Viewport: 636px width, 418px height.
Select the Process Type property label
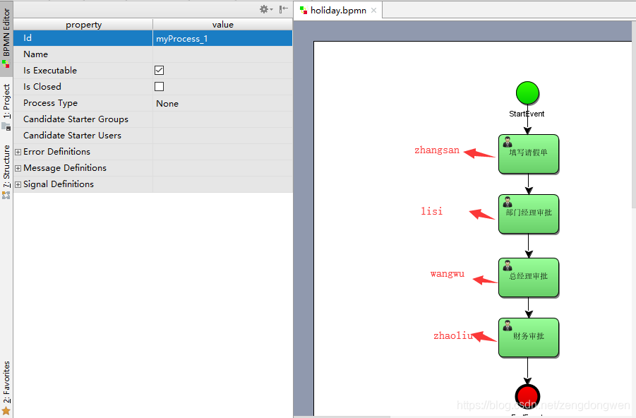click(x=50, y=103)
